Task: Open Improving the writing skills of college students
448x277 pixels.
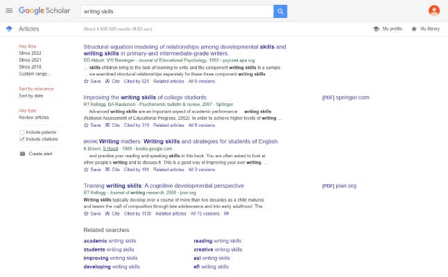Action: tap(145, 97)
